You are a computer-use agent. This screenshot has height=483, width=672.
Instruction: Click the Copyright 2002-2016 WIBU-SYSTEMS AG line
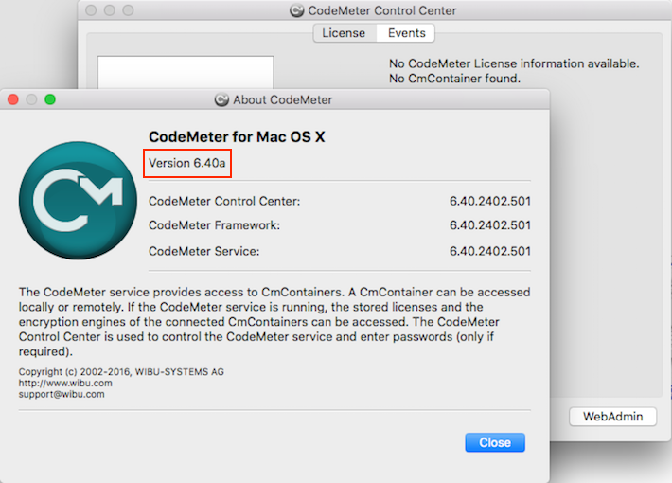pyautogui.click(x=121, y=372)
